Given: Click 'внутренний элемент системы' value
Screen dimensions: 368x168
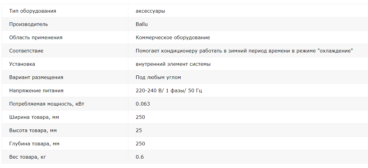Looking at the screenshot, I should (x=173, y=64).
